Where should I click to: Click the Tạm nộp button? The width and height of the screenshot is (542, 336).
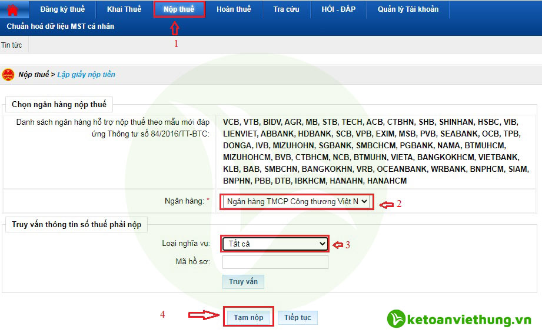pyautogui.click(x=248, y=317)
